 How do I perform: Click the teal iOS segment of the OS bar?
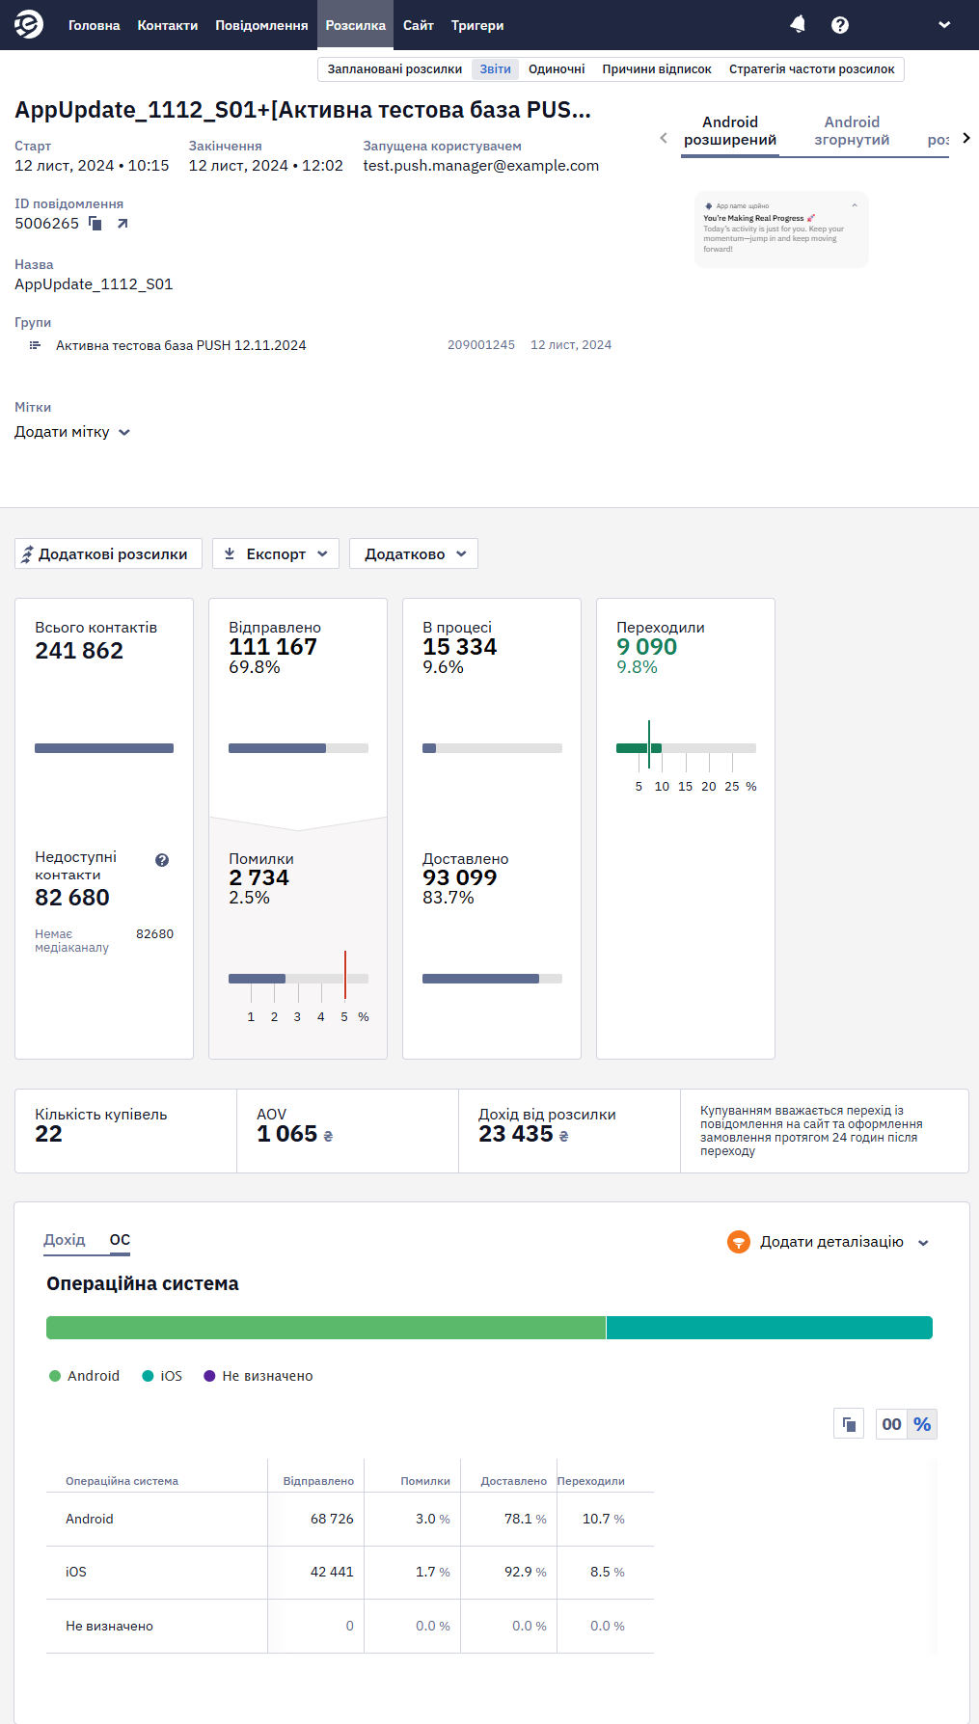coord(770,1328)
